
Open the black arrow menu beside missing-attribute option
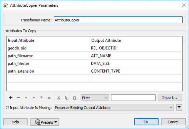tap(179, 107)
